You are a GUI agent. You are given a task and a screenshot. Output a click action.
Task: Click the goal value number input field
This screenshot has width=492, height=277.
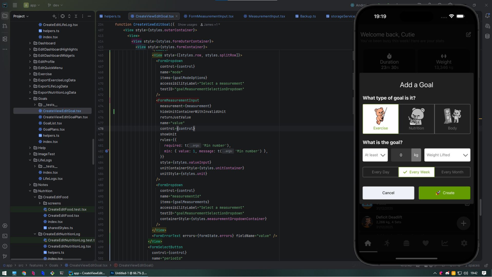[x=401, y=155]
